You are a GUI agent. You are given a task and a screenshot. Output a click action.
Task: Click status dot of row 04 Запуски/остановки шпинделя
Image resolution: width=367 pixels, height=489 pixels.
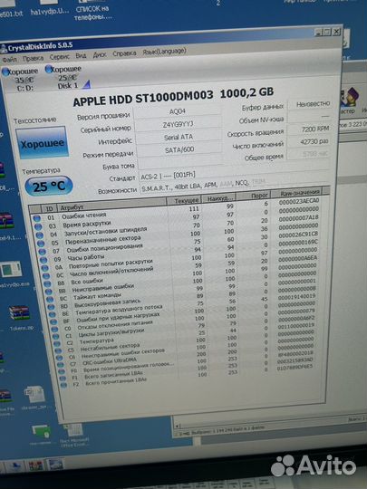pos(40,235)
